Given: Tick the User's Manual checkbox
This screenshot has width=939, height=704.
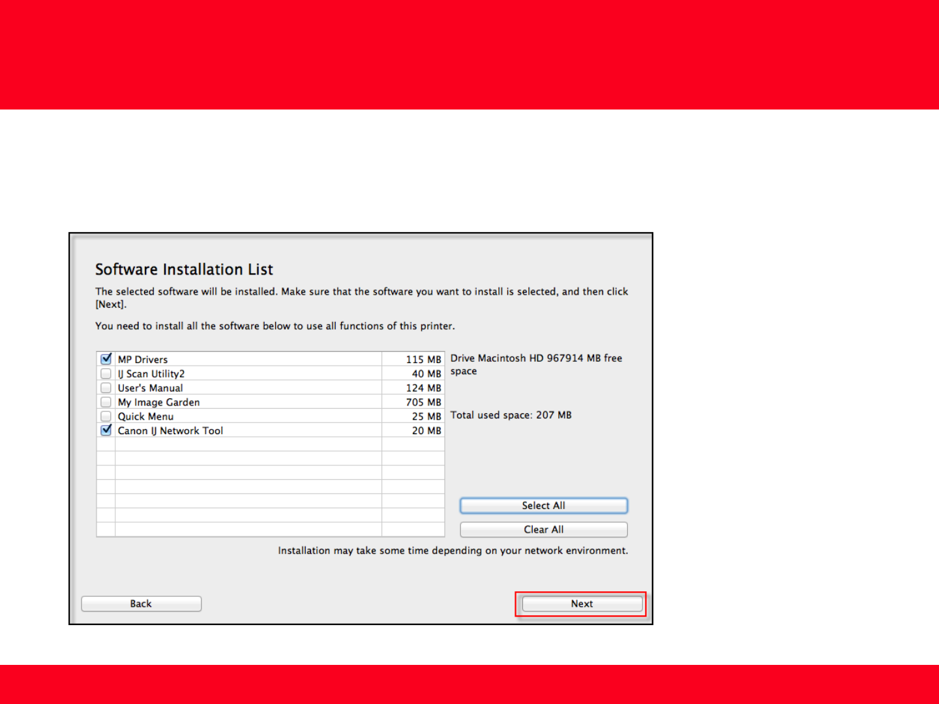Looking at the screenshot, I should [x=106, y=388].
